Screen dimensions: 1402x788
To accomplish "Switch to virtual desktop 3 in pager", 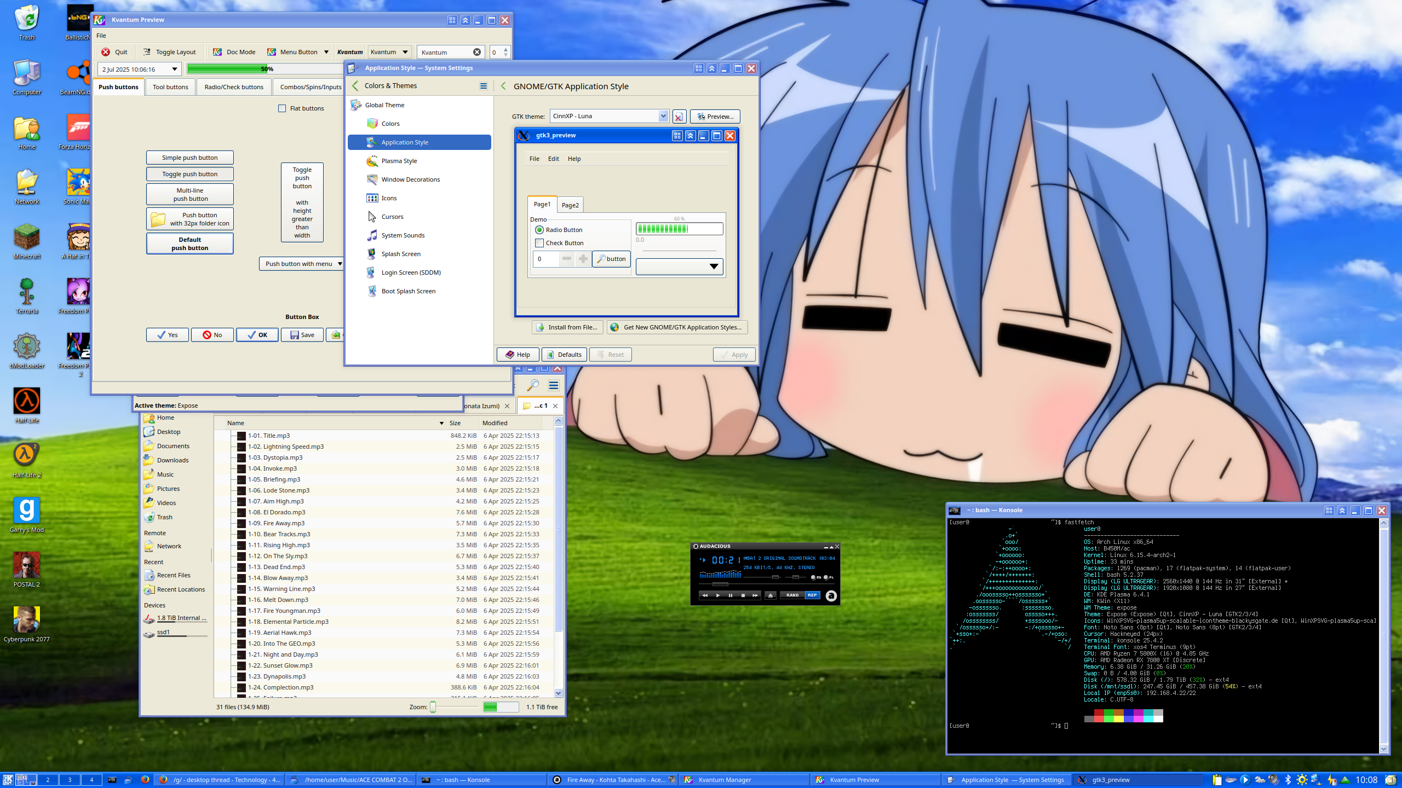I will click(x=69, y=780).
